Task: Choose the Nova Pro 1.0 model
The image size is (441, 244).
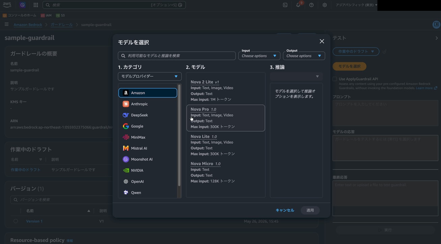Action: click(x=225, y=118)
